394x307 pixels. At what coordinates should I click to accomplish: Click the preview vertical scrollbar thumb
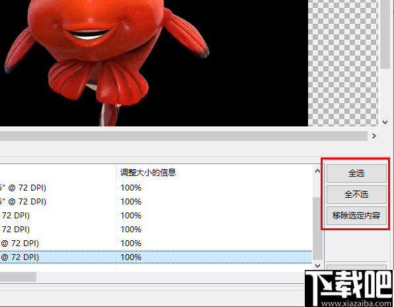pyautogui.click(x=385, y=34)
